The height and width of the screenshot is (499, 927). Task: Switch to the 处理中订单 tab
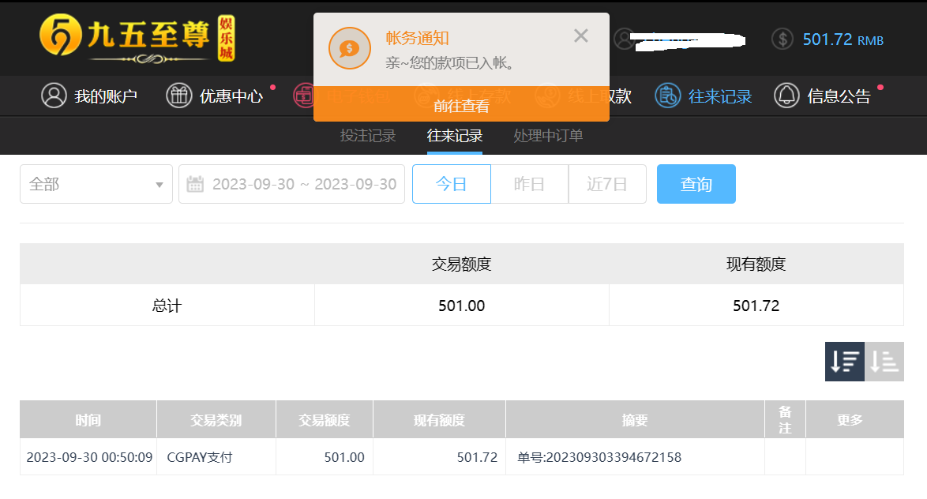point(548,136)
